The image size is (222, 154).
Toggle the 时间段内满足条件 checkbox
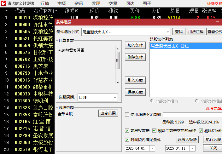127,140
